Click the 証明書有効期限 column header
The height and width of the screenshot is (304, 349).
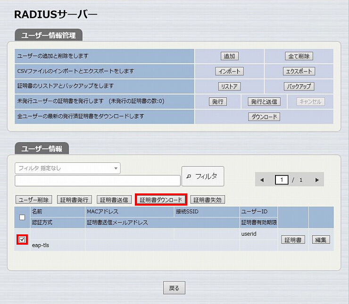point(259,223)
